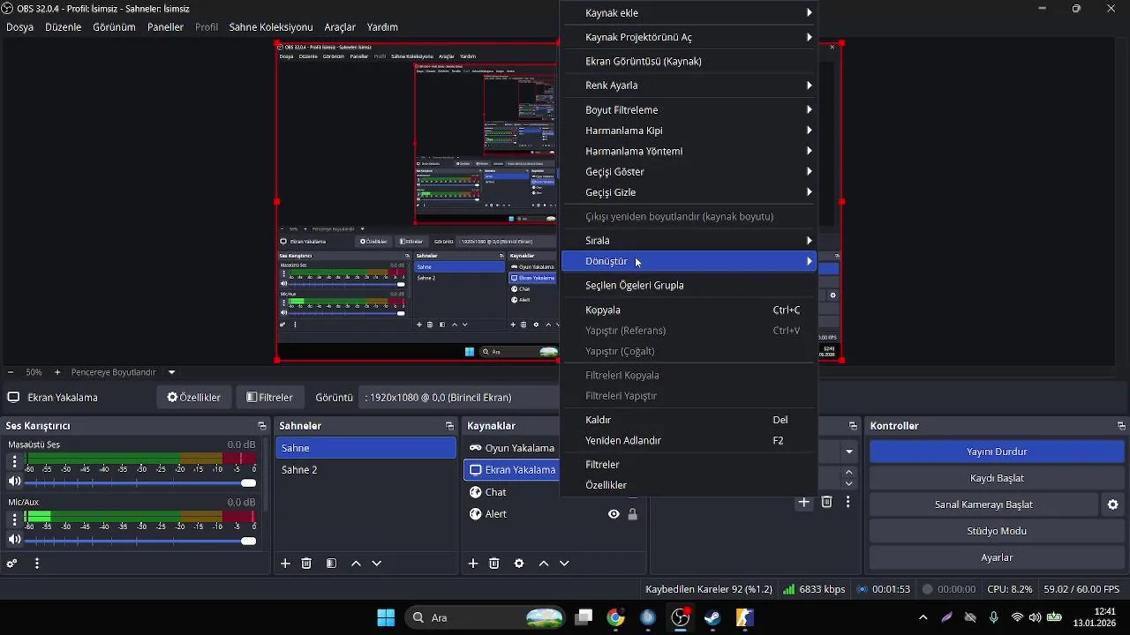Open virtual camera settings gear icon
Viewport: 1130px width, 635px height.
coord(1113,504)
